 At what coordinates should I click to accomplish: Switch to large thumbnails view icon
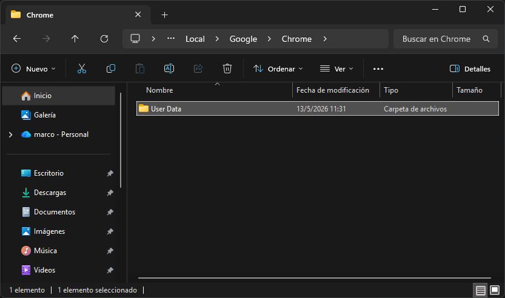pyautogui.click(x=495, y=290)
